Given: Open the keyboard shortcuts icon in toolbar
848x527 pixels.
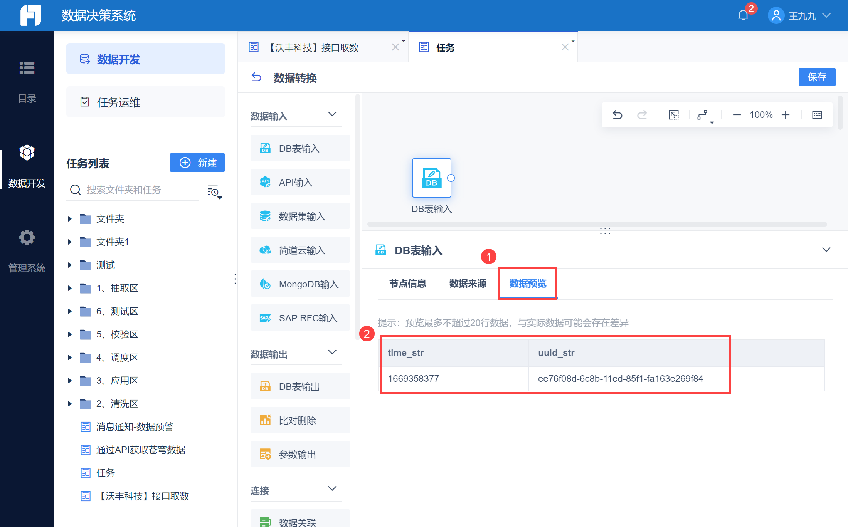Looking at the screenshot, I should (817, 115).
